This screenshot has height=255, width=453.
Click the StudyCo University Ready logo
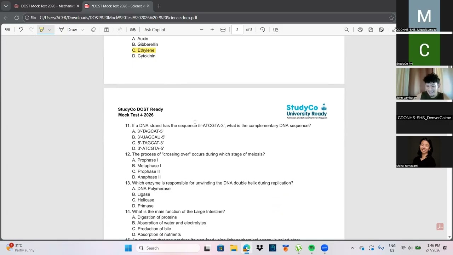click(x=307, y=111)
